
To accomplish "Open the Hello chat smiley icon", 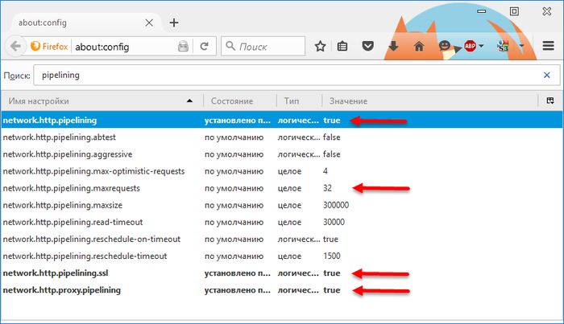I will click(x=445, y=46).
